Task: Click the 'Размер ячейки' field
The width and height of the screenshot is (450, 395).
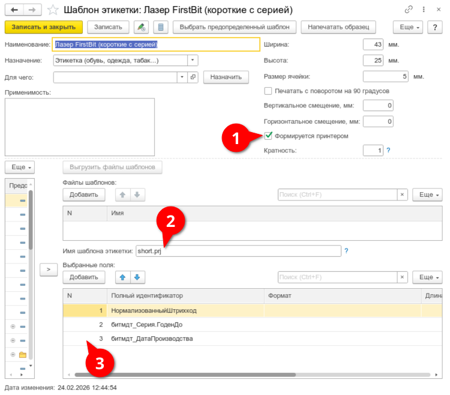Action: tap(385, 76)
